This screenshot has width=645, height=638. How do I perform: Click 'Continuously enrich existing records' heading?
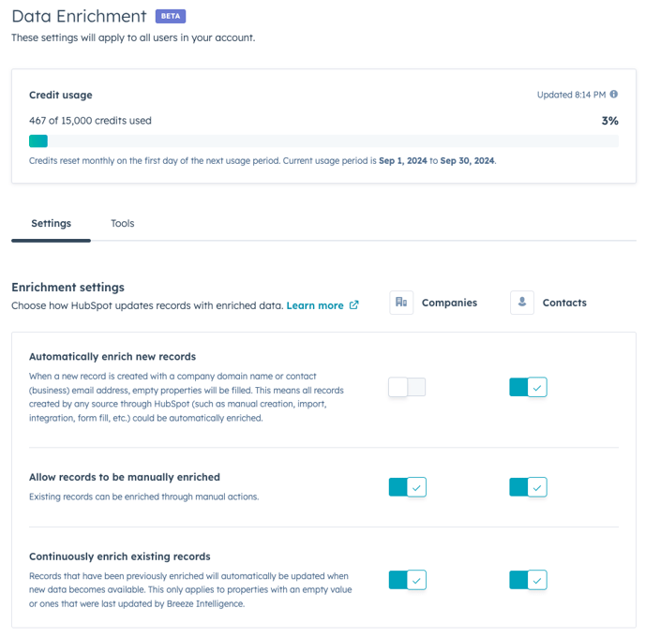[x=120, y=556]
